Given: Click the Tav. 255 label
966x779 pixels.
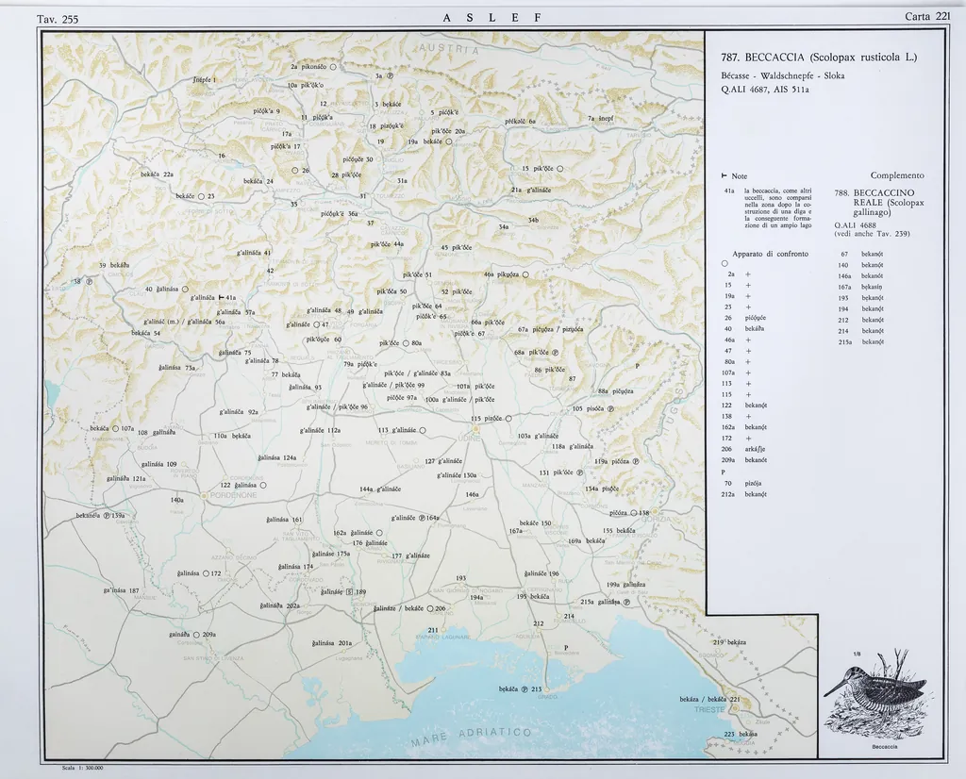Looking at the screenshot, I should tap(57, 19).
